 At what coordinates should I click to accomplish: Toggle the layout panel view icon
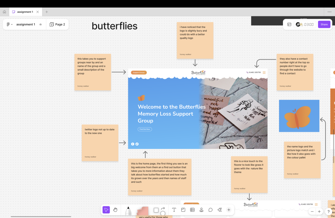click(289, 25)
